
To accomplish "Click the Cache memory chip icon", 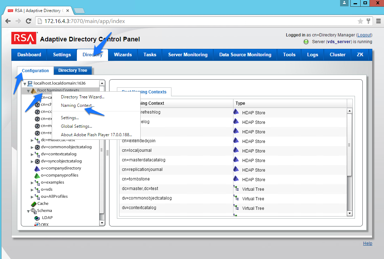I will point(34,204).
